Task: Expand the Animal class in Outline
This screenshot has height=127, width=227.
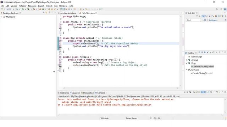Action: [x=187, y=60]
